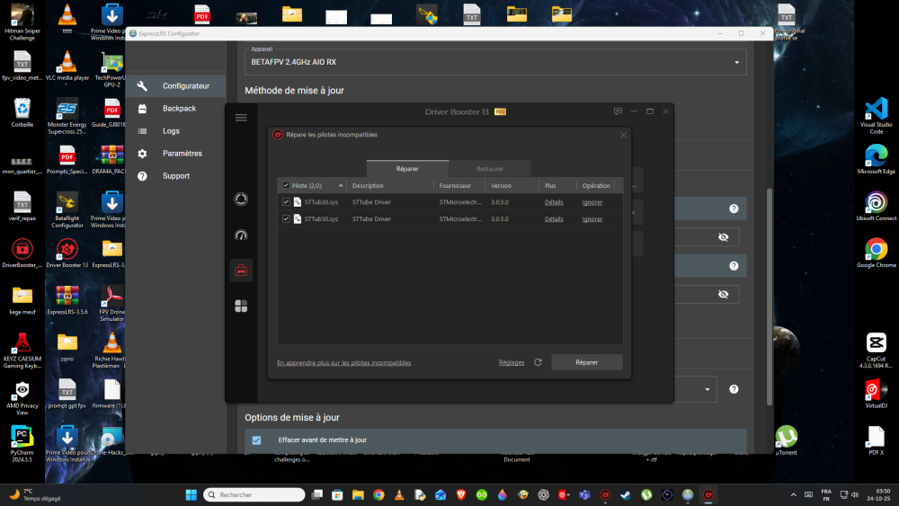The width and height of the screenshot is (899, 506).
Task: Open the Action Center grid icon
Action: (x=241, y=306)
